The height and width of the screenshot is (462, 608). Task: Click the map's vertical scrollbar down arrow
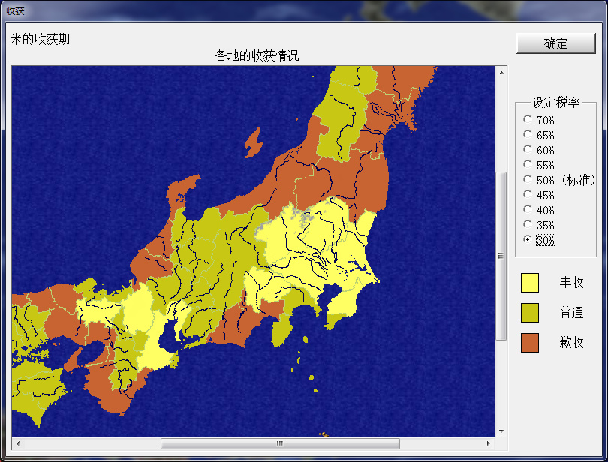click(501, 431)
